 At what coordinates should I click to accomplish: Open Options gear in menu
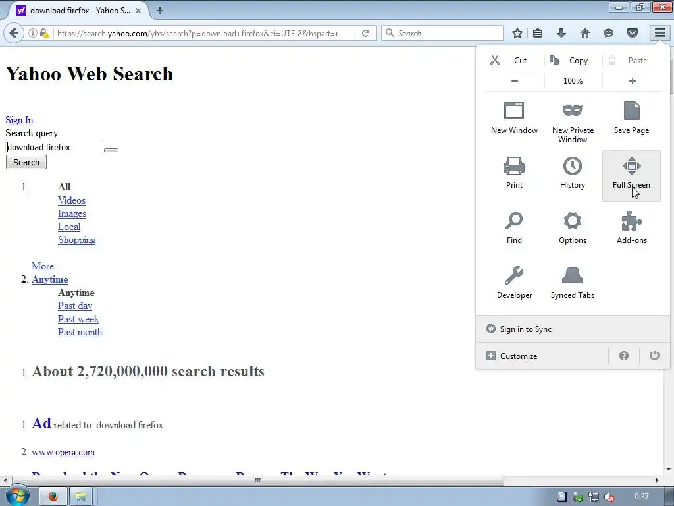coord(573,228)
